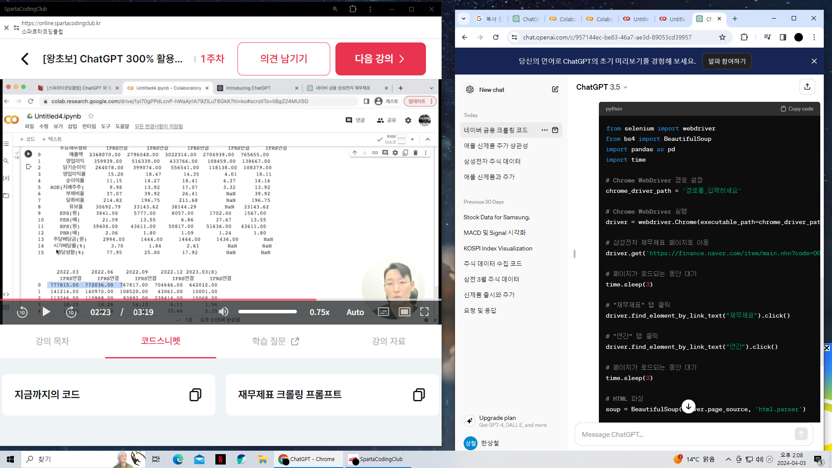The image size is (832, 468).
Task: Open a new Chrome tab
Action: tap(734, 19)
